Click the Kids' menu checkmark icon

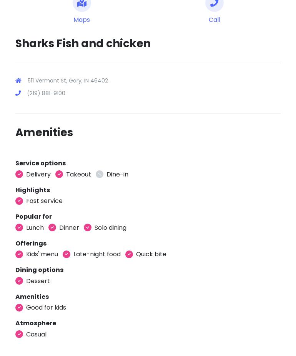point(19,254)
